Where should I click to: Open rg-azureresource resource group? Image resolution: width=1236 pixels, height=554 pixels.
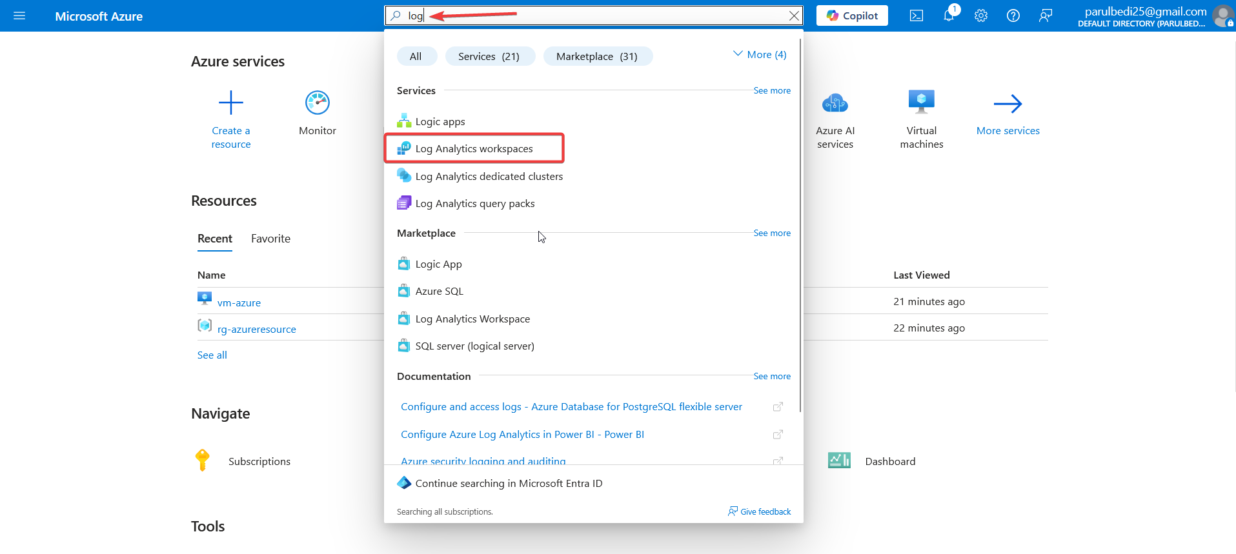point(256,329)
